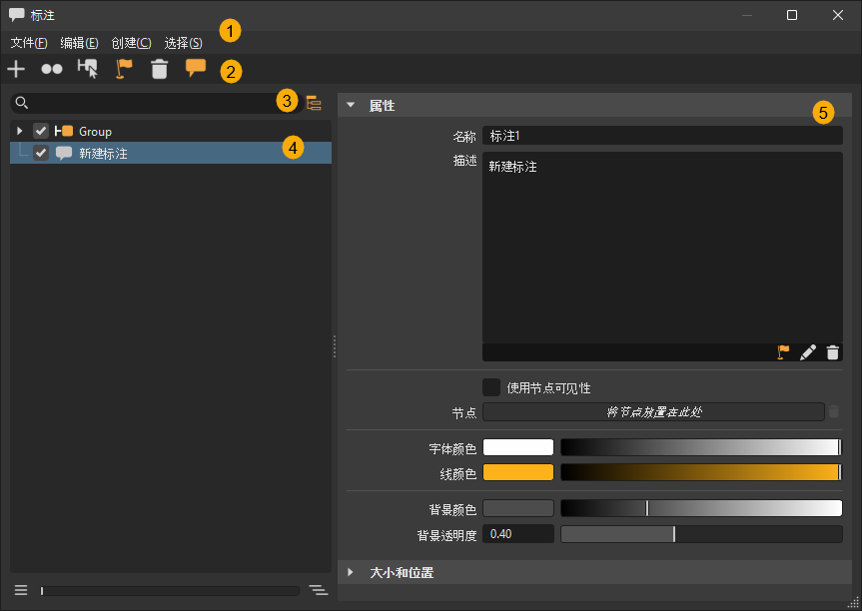Click the orange flag toolbar icon
This screenshot has height=611, width=862.
(124, 69)
